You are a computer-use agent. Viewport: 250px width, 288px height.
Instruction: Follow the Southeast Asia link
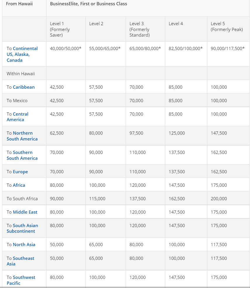pos(23,258)
